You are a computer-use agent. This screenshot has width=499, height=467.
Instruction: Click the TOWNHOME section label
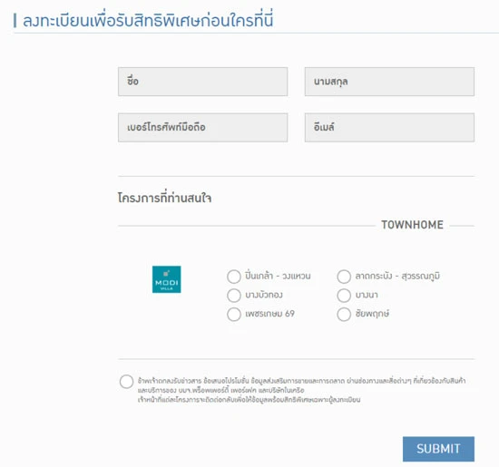(x=412, y=225)
